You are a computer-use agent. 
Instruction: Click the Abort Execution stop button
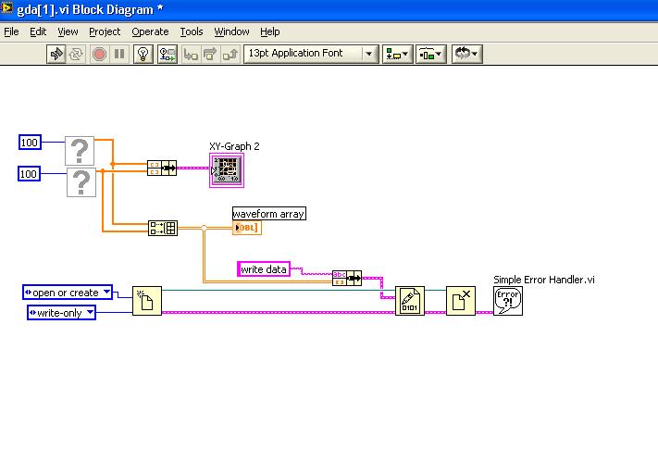click(x=99, y=54)
